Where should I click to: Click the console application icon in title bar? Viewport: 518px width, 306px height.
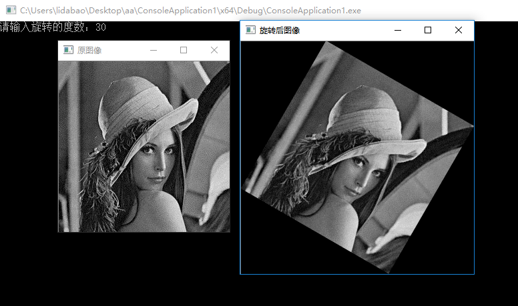(11, 10)
